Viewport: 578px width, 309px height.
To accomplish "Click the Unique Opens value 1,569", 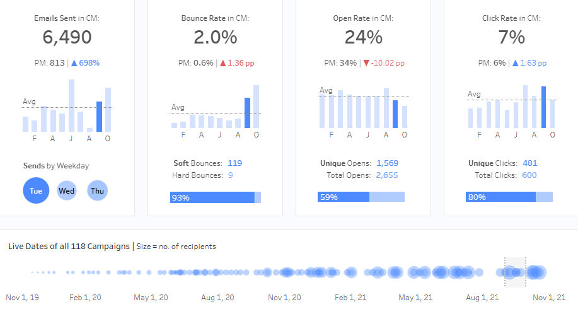I will point(387,163).
